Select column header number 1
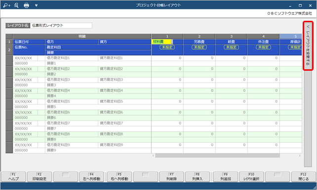The height and width of the screenshot is (190, 317). (167, 37)
